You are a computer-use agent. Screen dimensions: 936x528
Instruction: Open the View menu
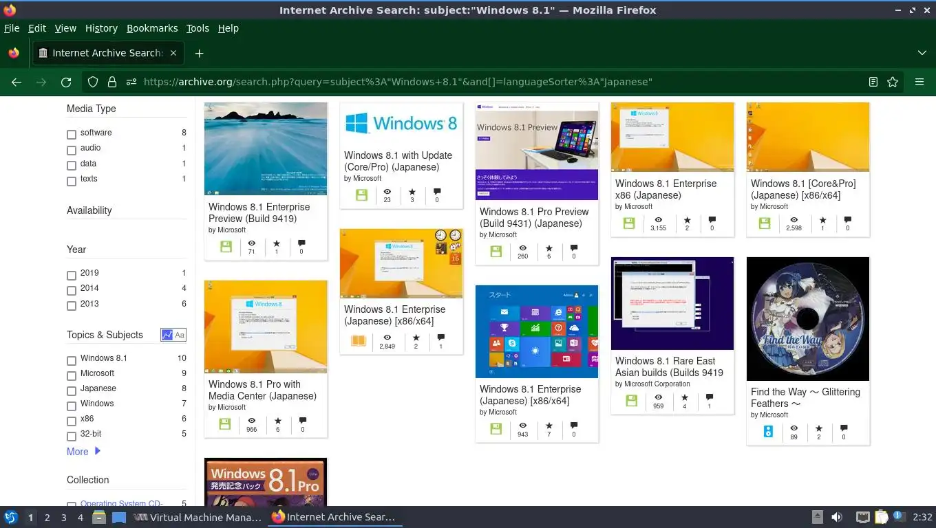(x=65, y=28)
